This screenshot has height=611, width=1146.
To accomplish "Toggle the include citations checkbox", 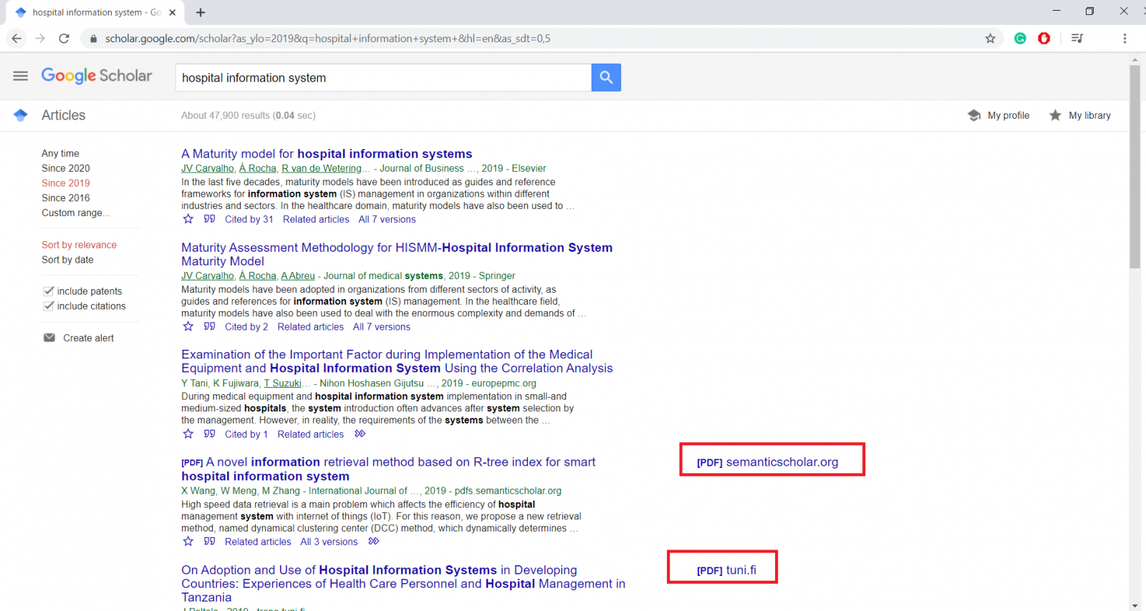I will [x=49, y=305].
